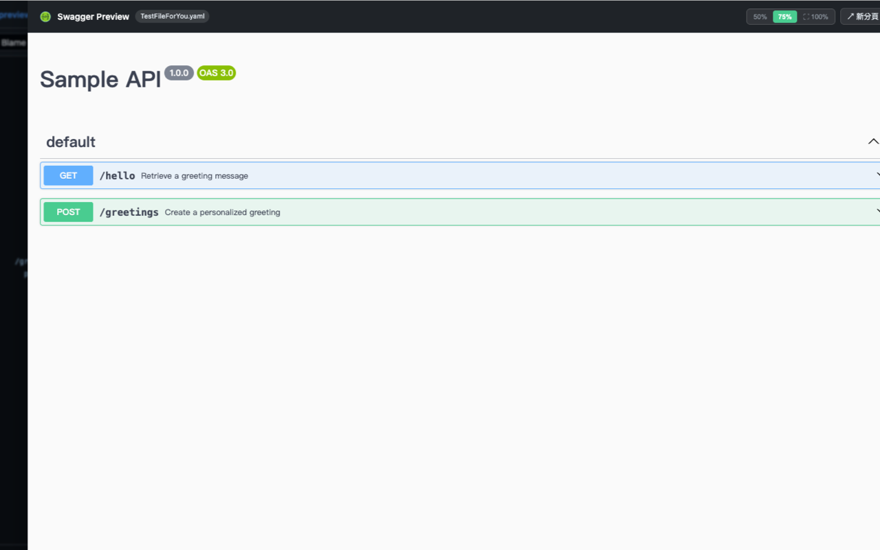Click the default tag heading
Image resolution: width=880 pixels, height=550 pixels.
[x=71, y=142]
